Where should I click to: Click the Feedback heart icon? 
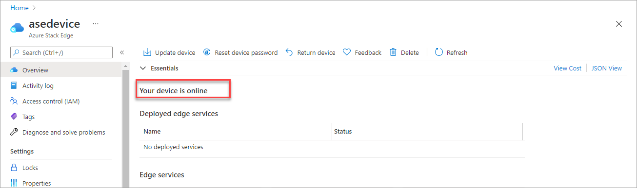pyautogui.click(x=347, y=52)
